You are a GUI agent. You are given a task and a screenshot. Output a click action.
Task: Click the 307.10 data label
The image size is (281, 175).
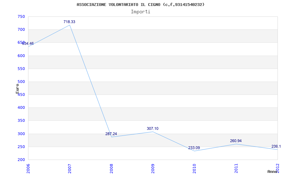(x=152, y=128)
